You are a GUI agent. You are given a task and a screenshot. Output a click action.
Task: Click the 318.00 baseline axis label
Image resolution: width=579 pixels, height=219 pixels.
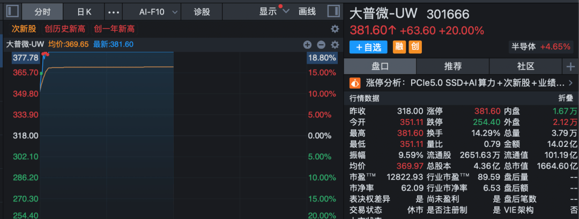(26, 136)
